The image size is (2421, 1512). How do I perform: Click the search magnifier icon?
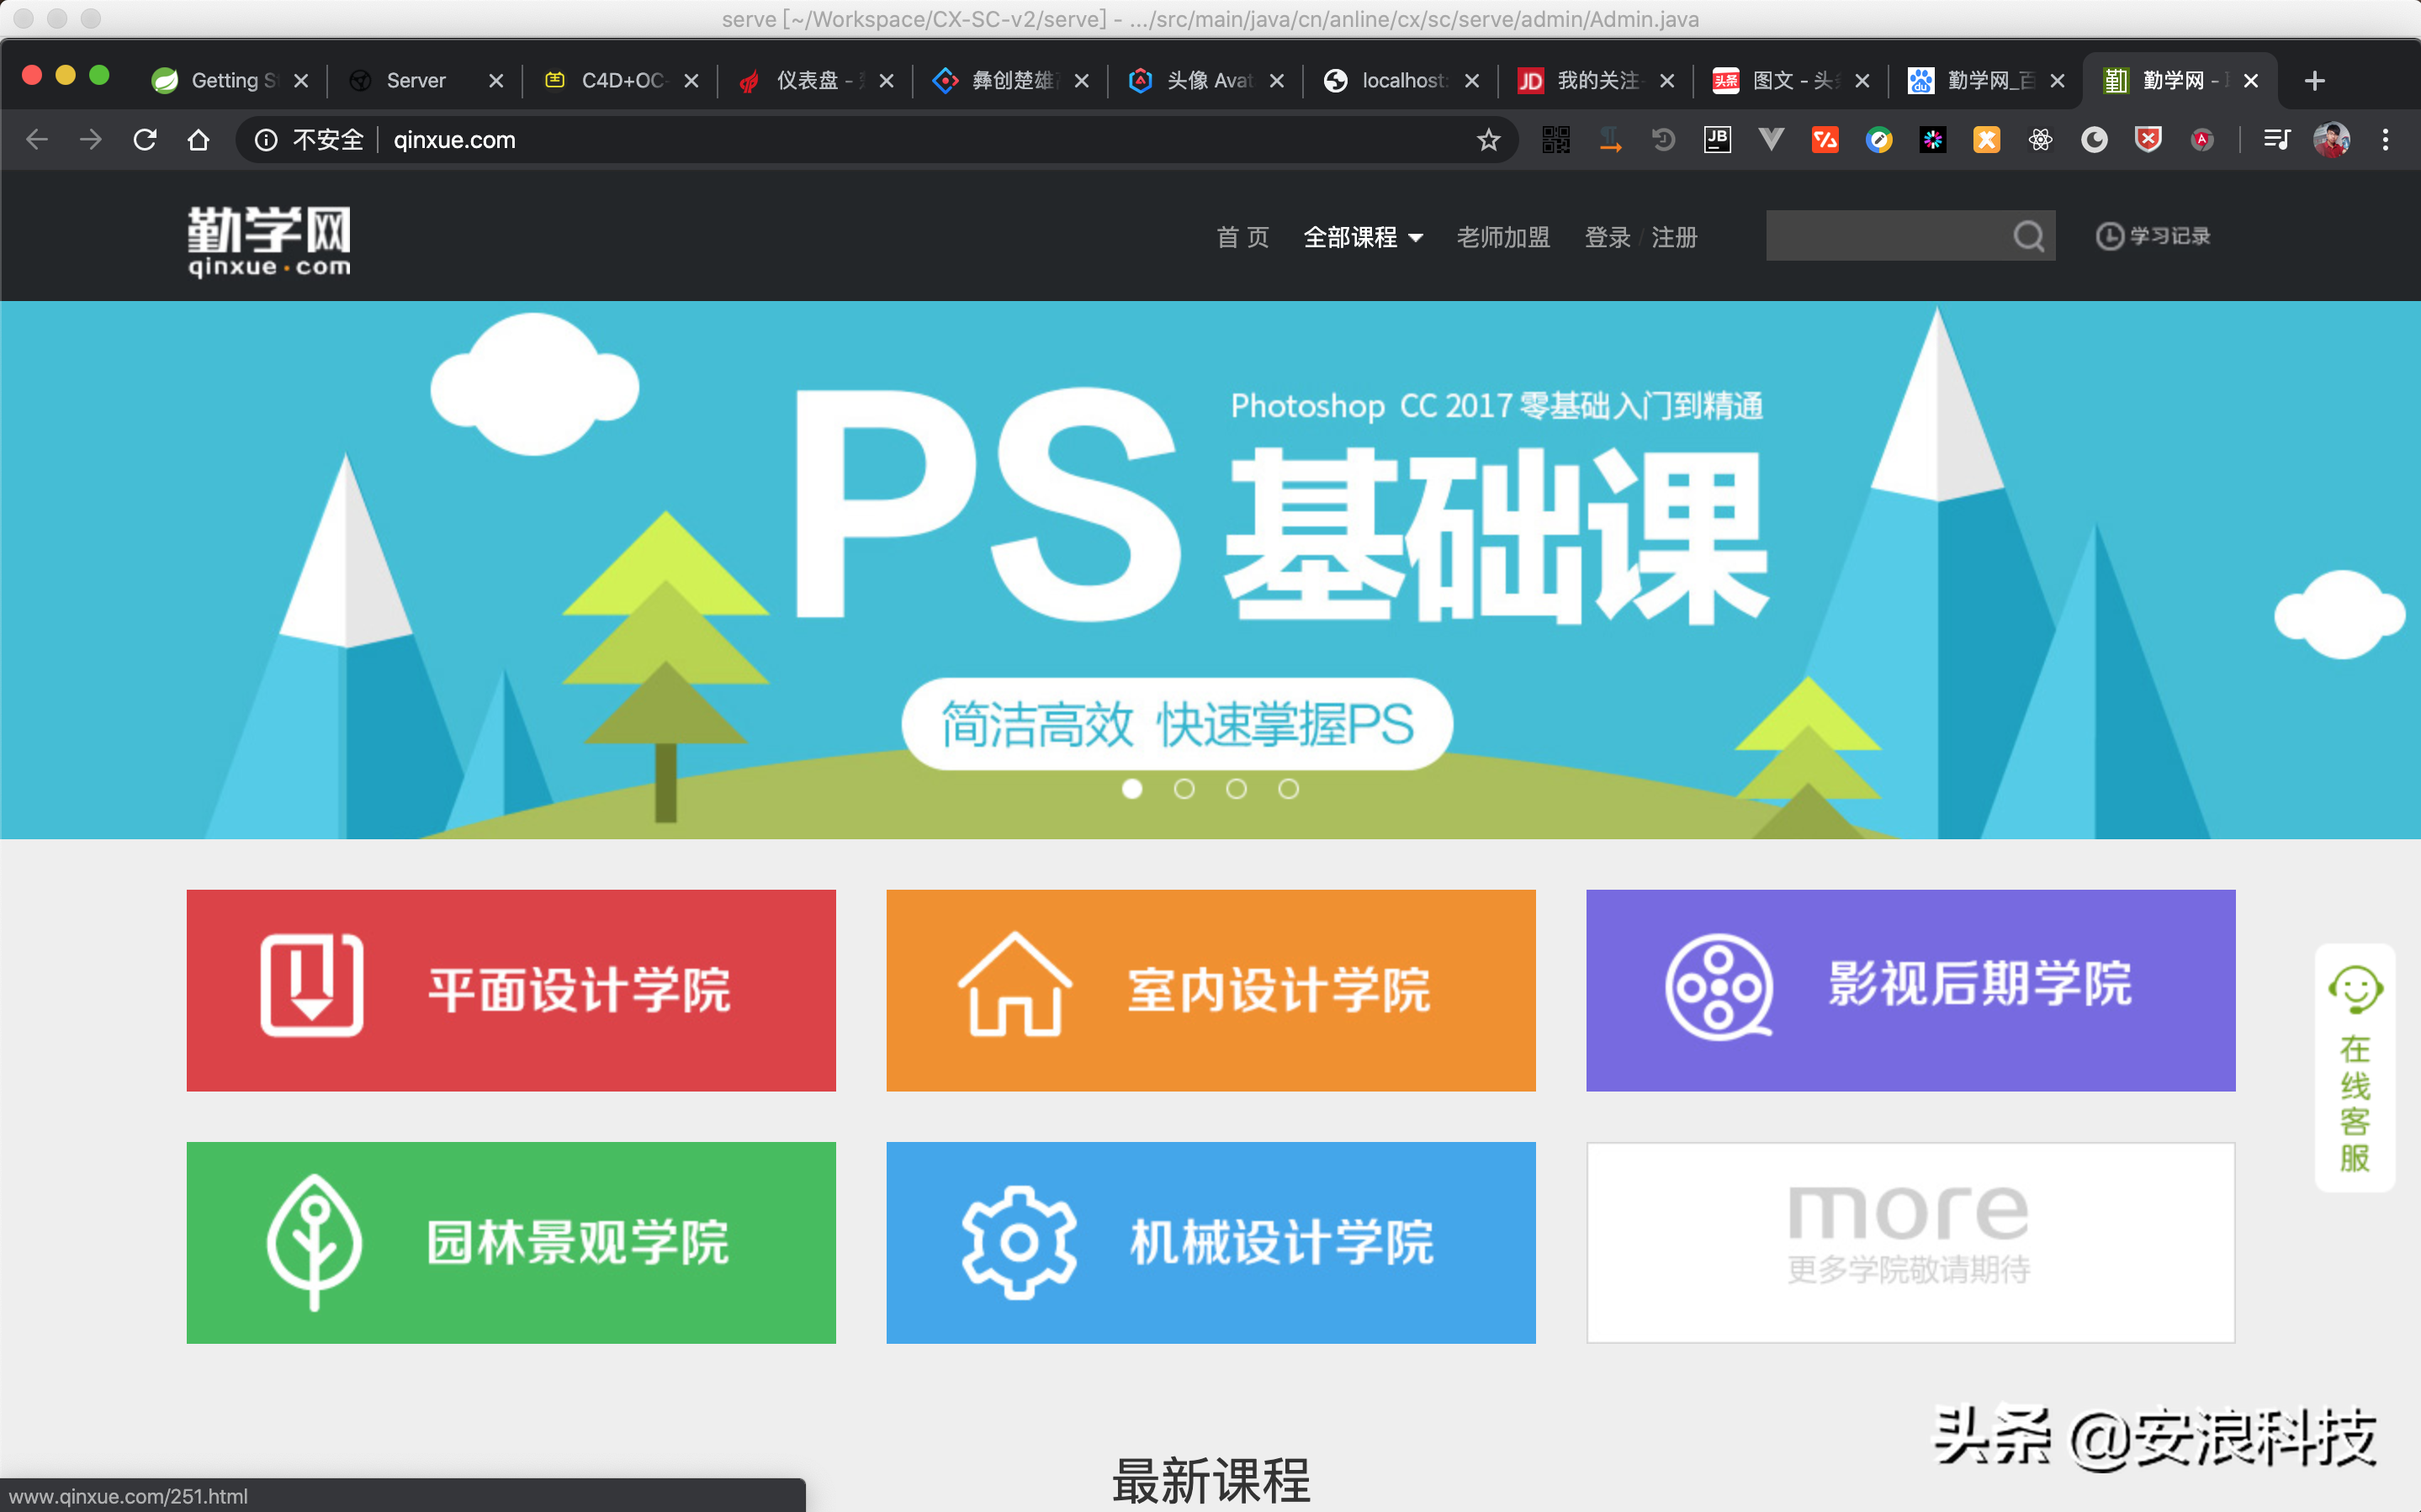click(2028, 237)
